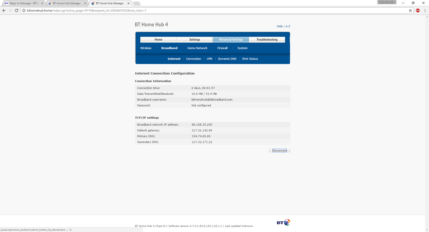
Task: Click the Not configured password value
Action: [201, 105]
